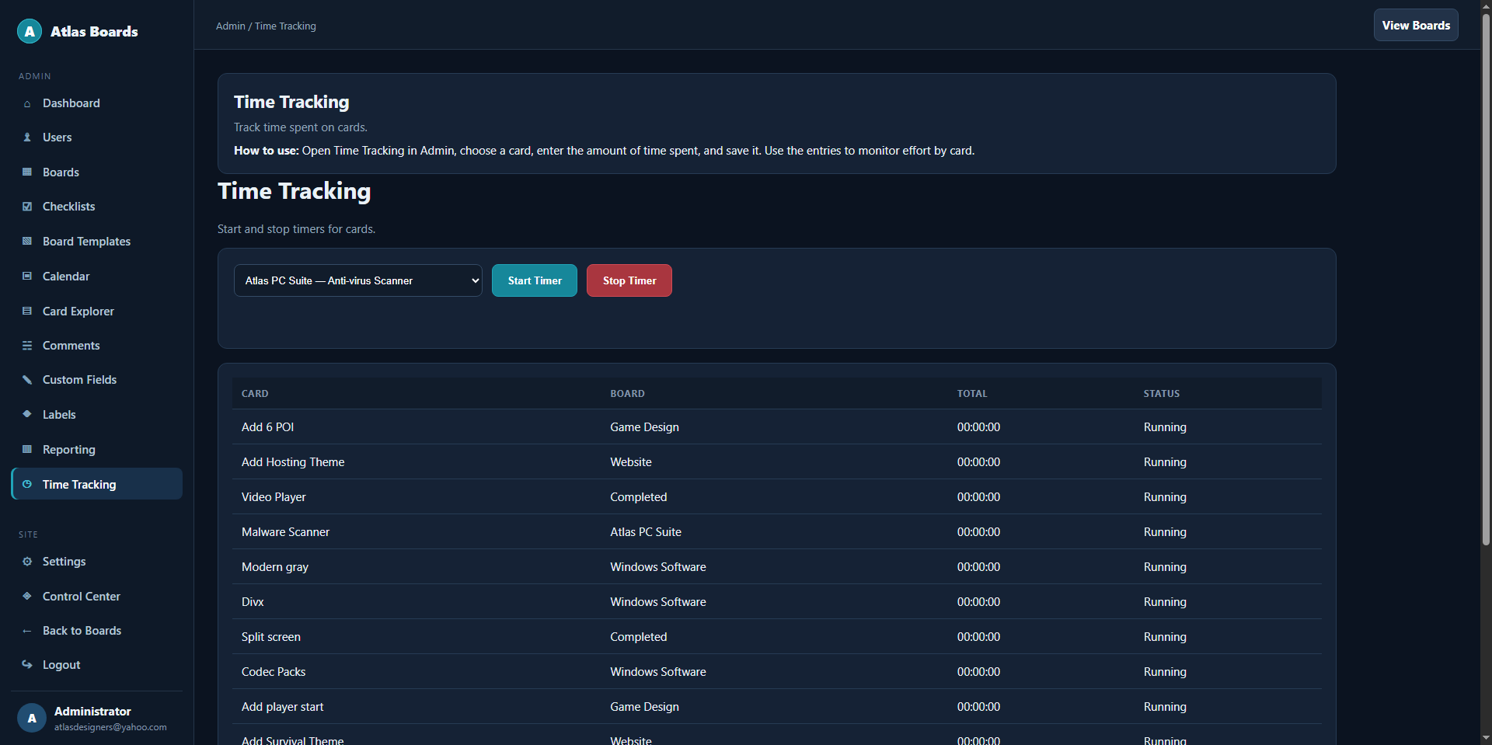This screenshot has height=745, width=1492.
Task: Click the Labels tag icon
Action: click(27, 415)
